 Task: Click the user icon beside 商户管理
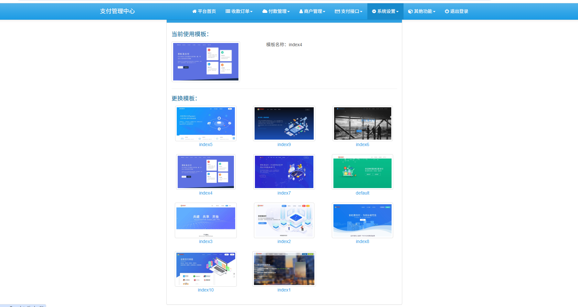[x=301, y=11]
